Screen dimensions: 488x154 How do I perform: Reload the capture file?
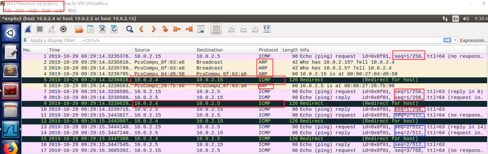pyautogui.click(x=114, y=29)
